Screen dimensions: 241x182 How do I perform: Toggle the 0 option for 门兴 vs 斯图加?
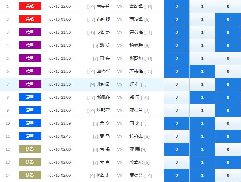[x=228, y=58]
